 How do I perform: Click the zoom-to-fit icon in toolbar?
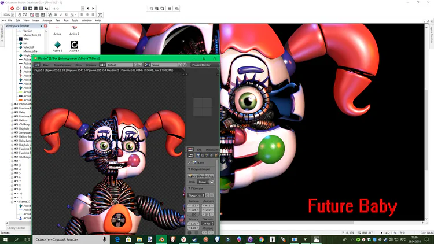click(100, 14)
